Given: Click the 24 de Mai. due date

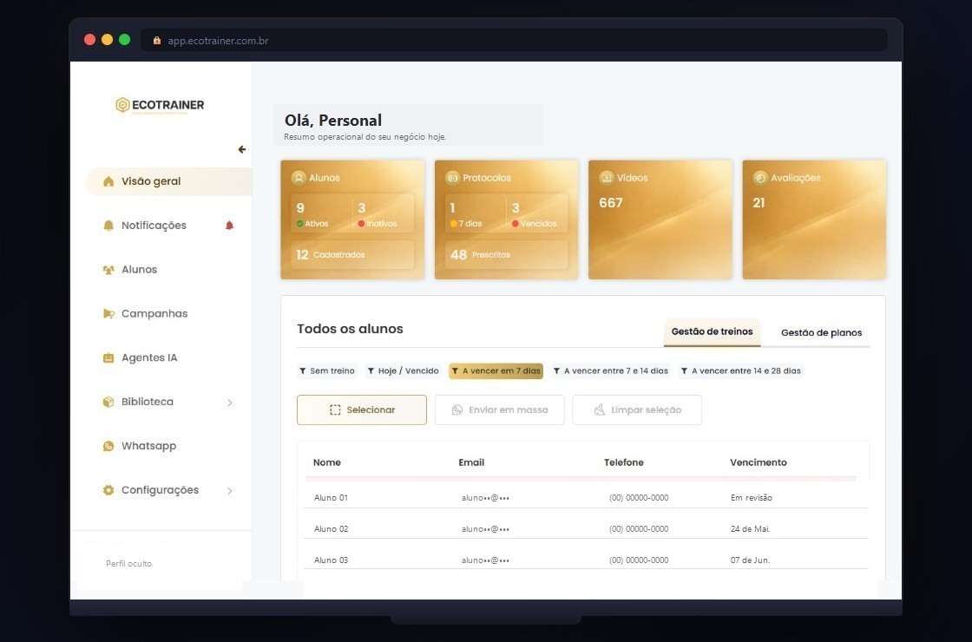Looking at the screenshot, I should (750, 529).
